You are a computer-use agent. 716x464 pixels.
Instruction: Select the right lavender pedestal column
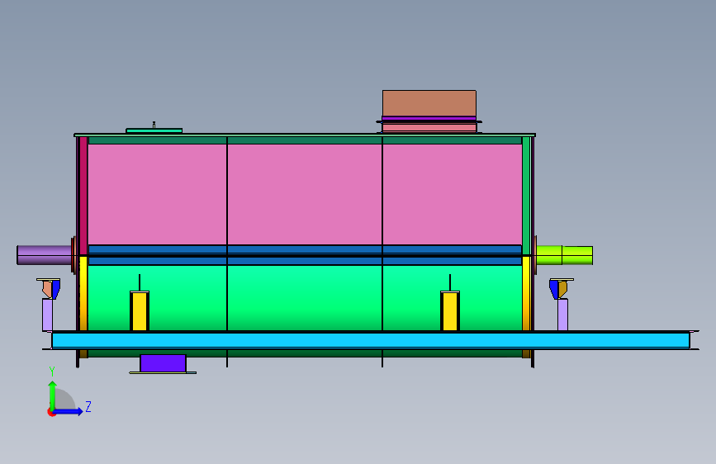tap(563, 315)
